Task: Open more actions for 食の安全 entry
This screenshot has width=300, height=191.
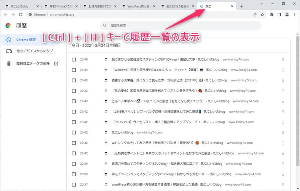Action: tap(283, 91)
